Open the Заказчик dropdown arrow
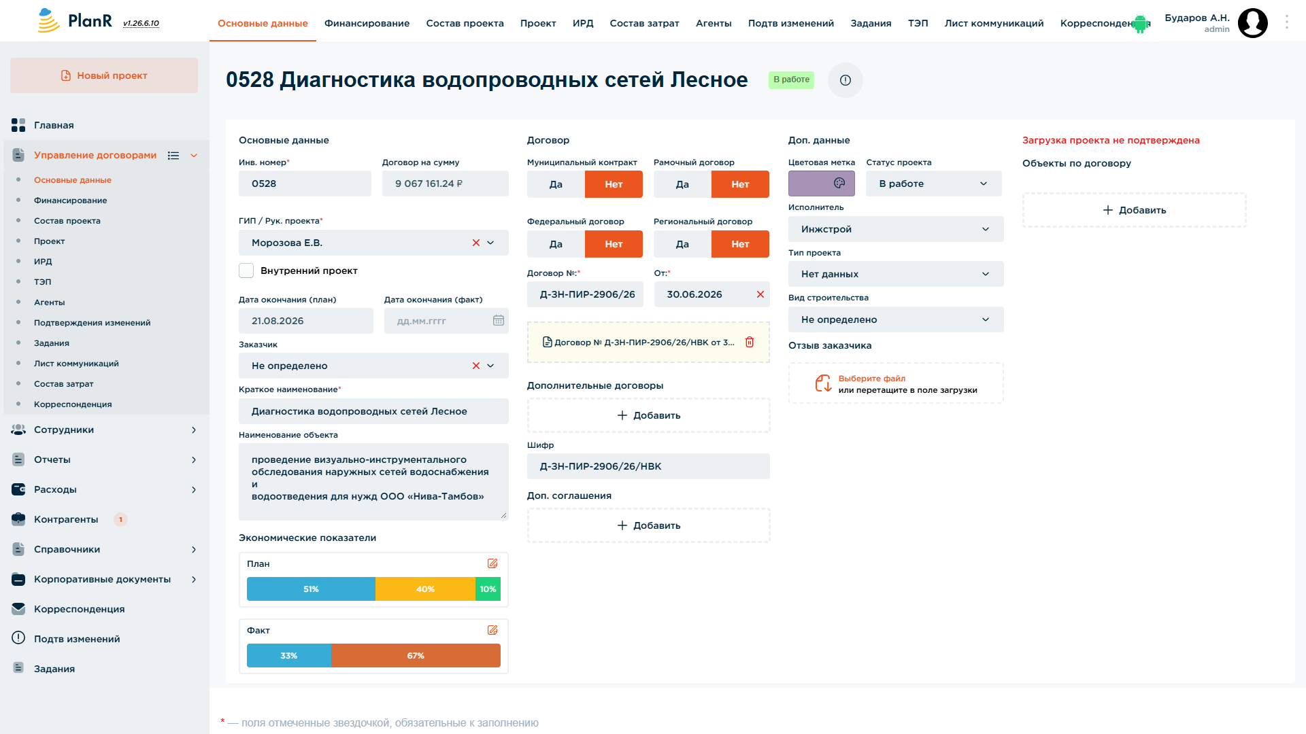The height and width of the screenshot is (734, 1306). 490,366
